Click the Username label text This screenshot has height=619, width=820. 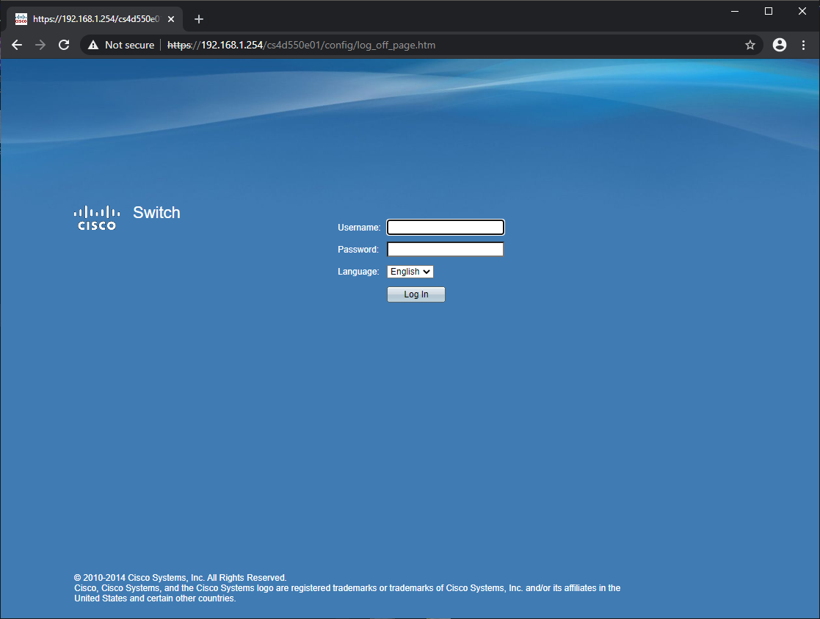(359, 228)
